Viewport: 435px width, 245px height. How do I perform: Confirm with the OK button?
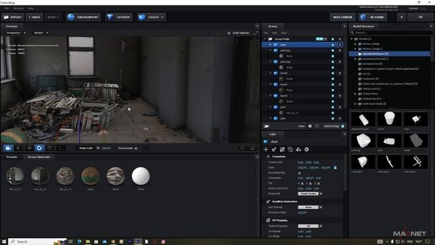click(420, 17)
